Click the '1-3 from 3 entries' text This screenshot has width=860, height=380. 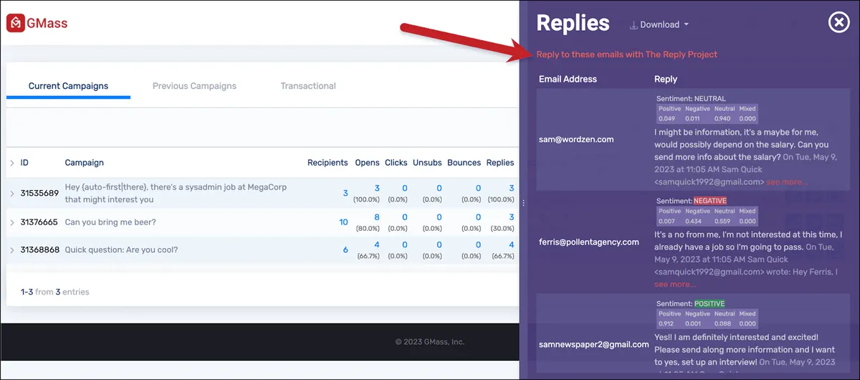pyautogui.click(x=55, y=293)
